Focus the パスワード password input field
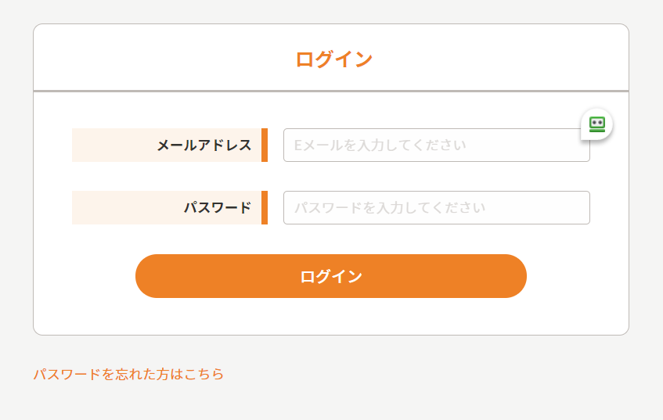 click(436, 208)
